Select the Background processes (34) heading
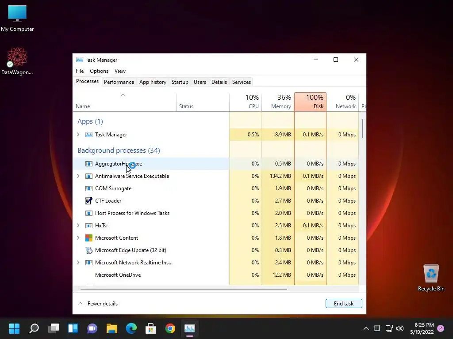Image resolution: width=453 pixels, height=339 pixels. click(119, 151)
